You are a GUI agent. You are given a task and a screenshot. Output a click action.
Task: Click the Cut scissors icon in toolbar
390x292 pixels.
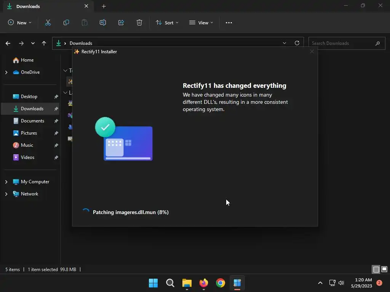(48, 22)
